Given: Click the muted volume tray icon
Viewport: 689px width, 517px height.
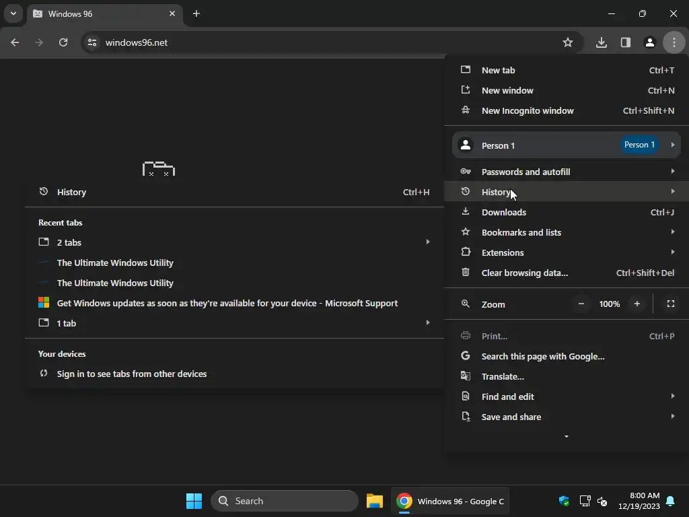Looking at the screenshot, I should (x=602, y=501).
